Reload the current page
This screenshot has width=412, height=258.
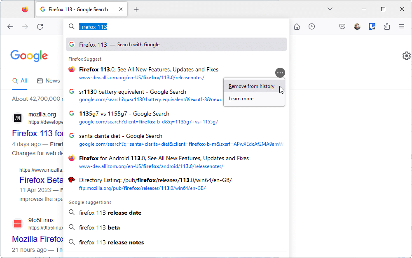click(x=40, y=26)
